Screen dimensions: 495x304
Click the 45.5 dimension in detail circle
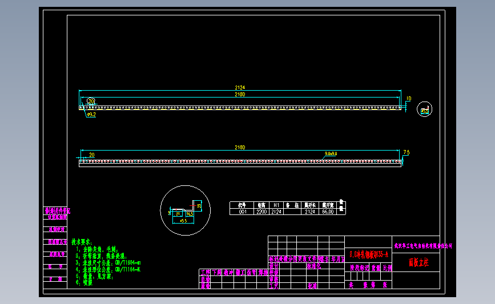[183, 221]
